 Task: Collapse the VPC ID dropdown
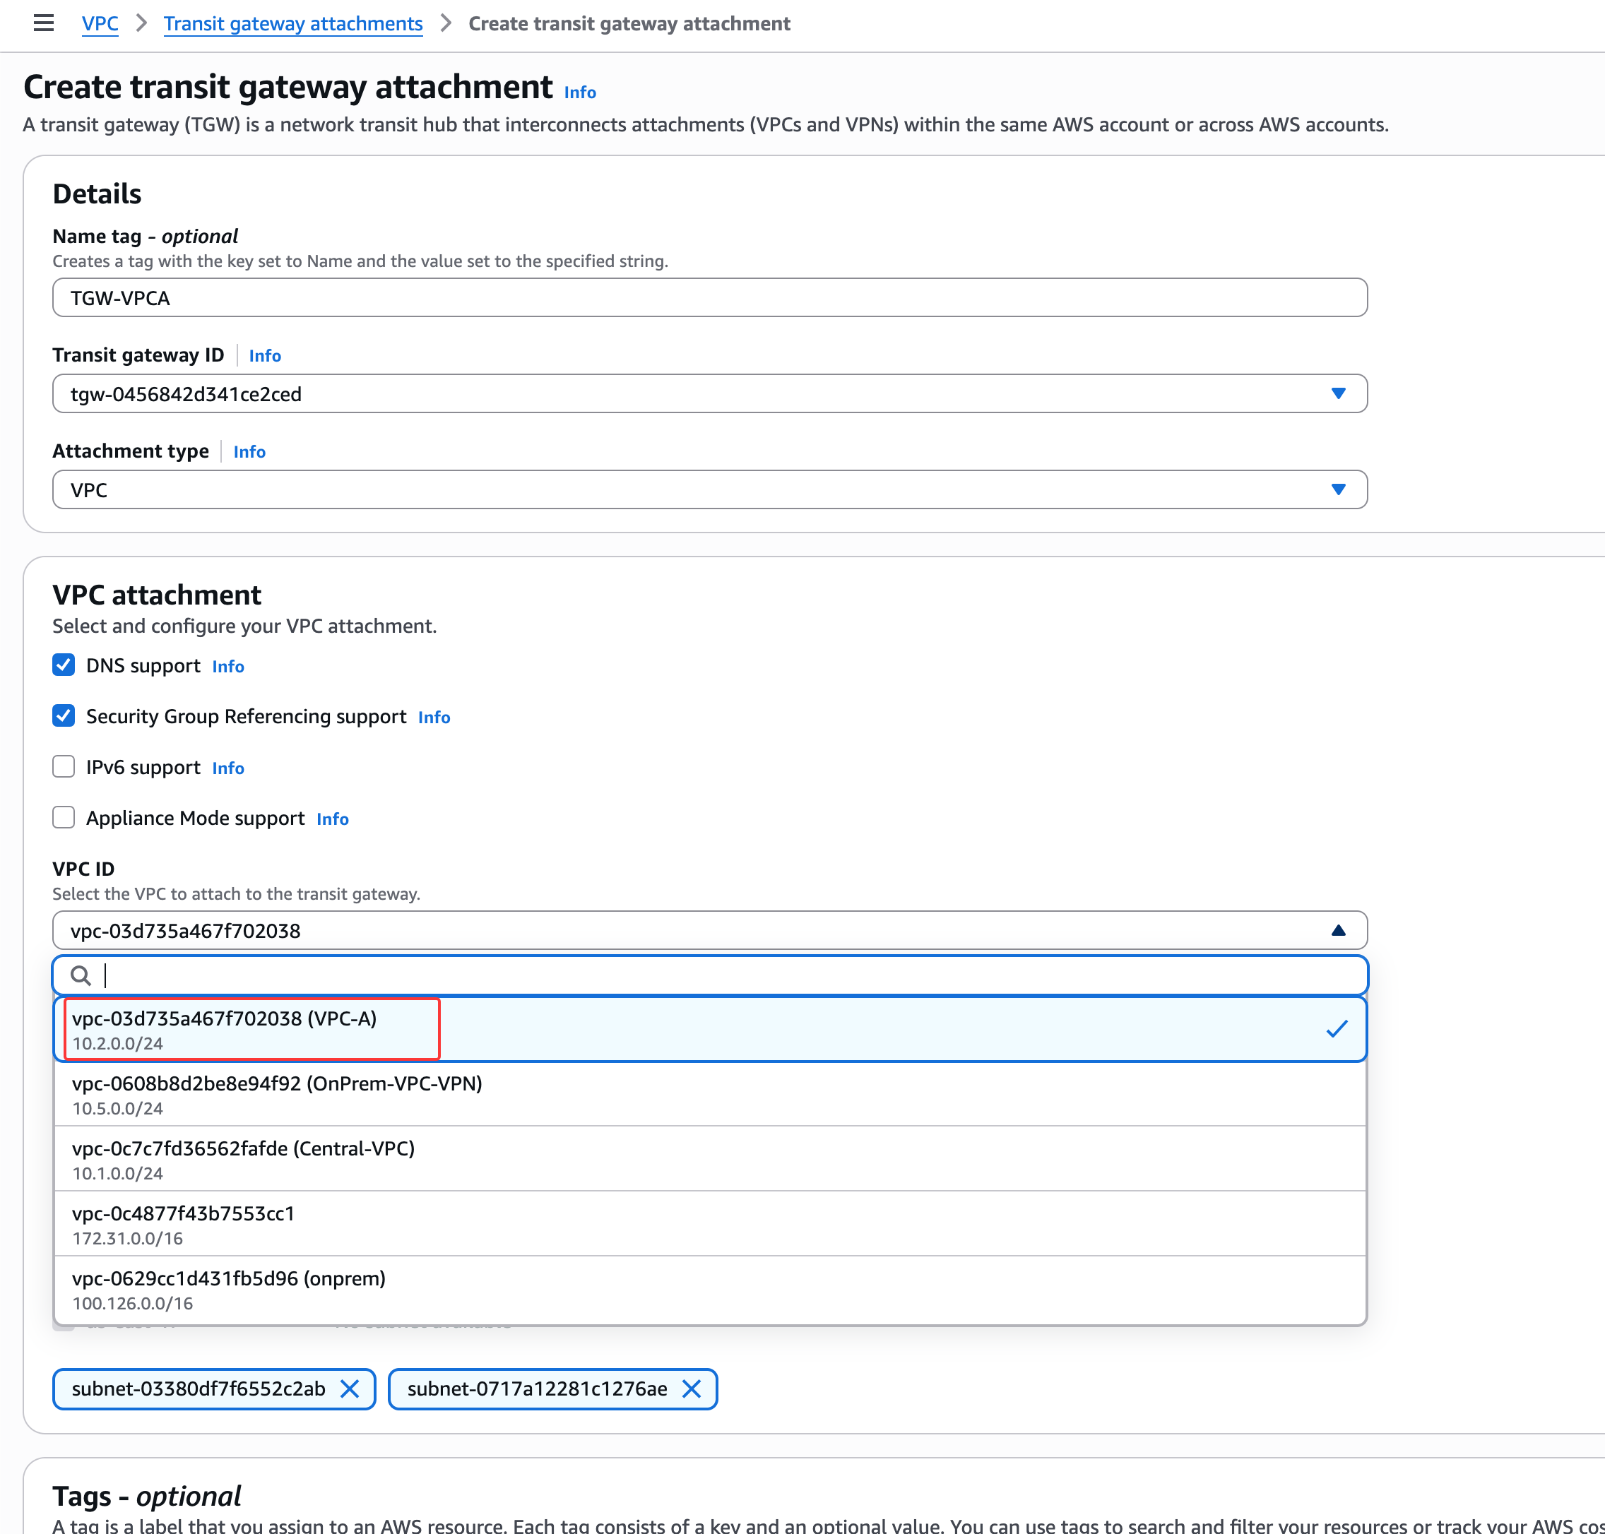[1337, 931]
